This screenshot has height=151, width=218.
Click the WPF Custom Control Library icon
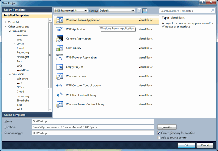coord(59,85)
